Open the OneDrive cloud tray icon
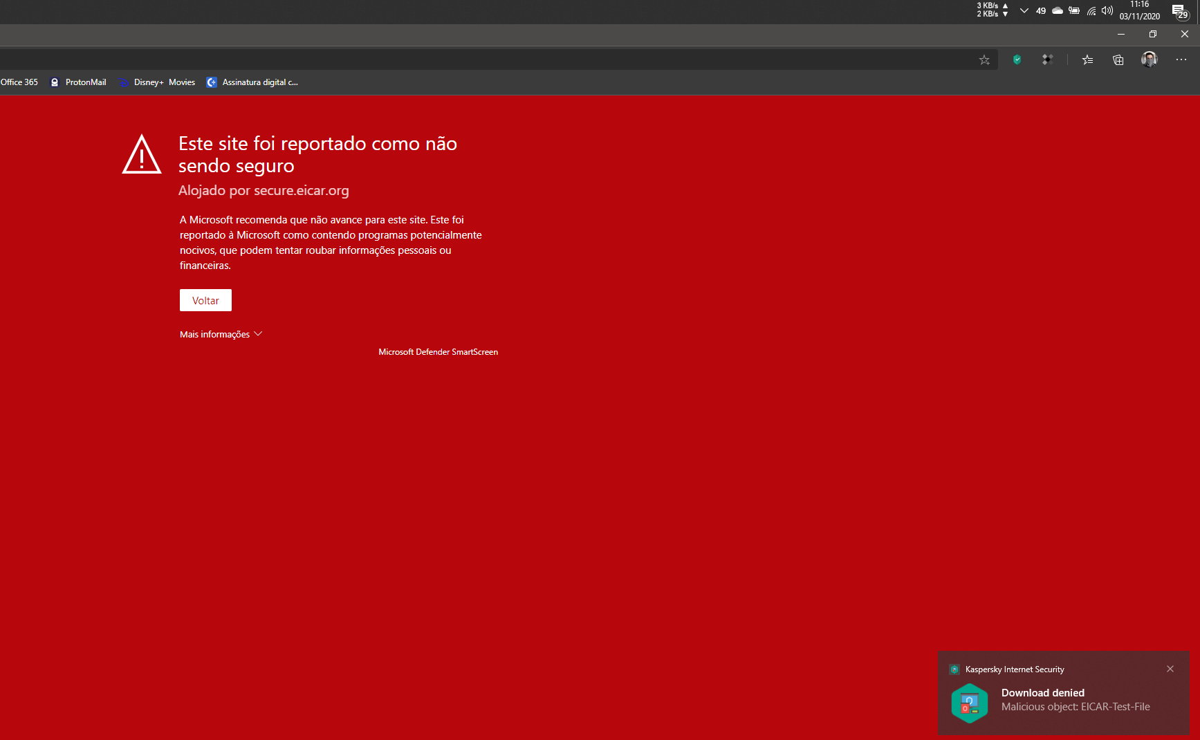Screen dimensions: 1200x740 1058,10
